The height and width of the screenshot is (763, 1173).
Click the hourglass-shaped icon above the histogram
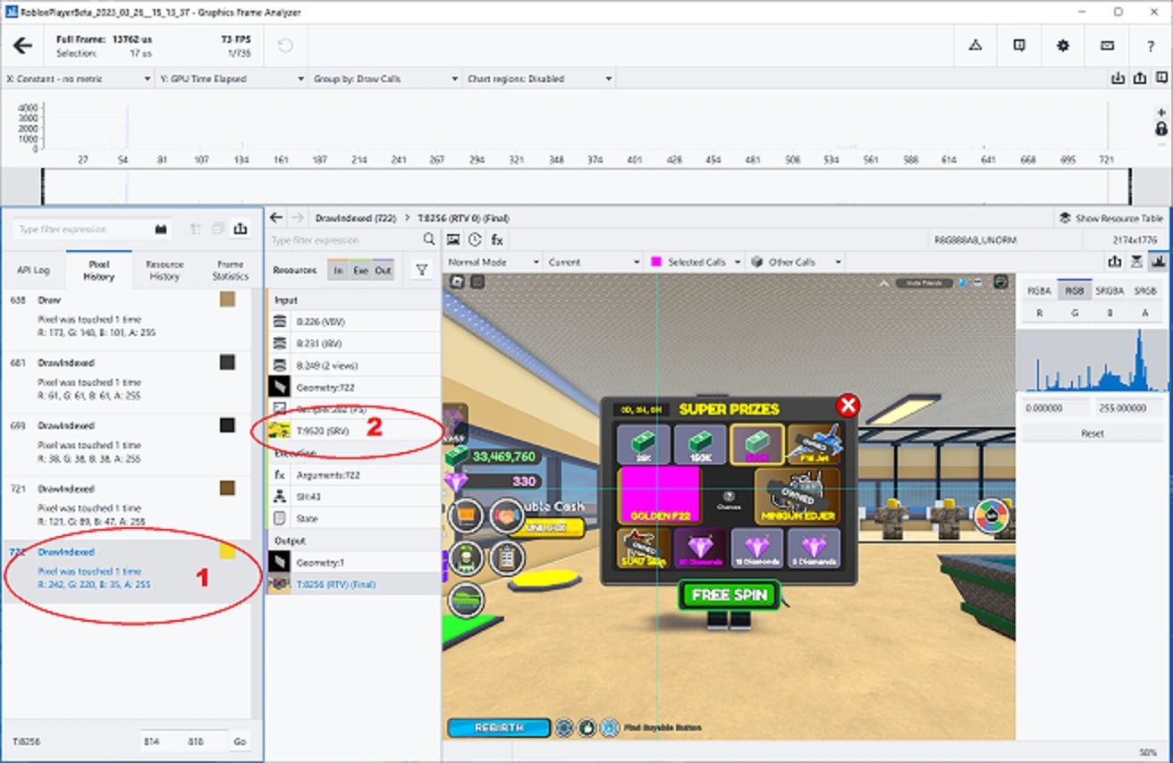1137,262
